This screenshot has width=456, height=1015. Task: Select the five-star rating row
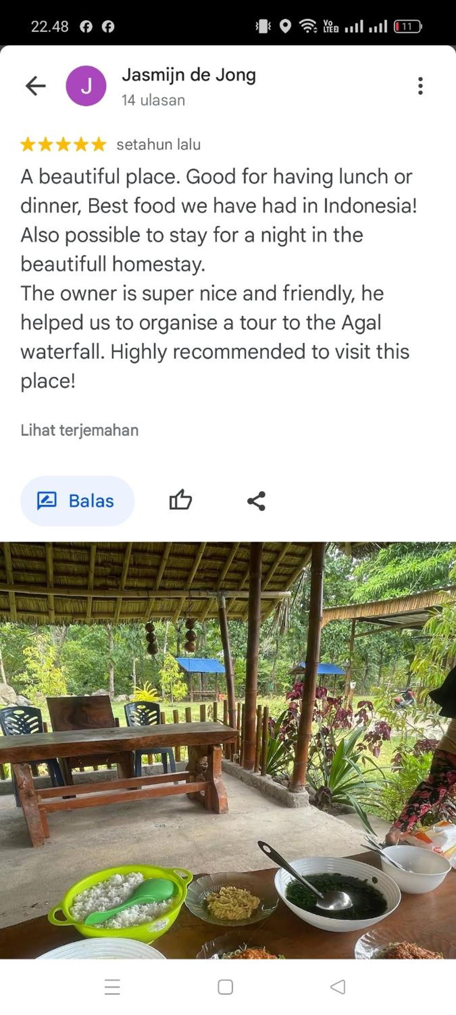click(63, 145)
